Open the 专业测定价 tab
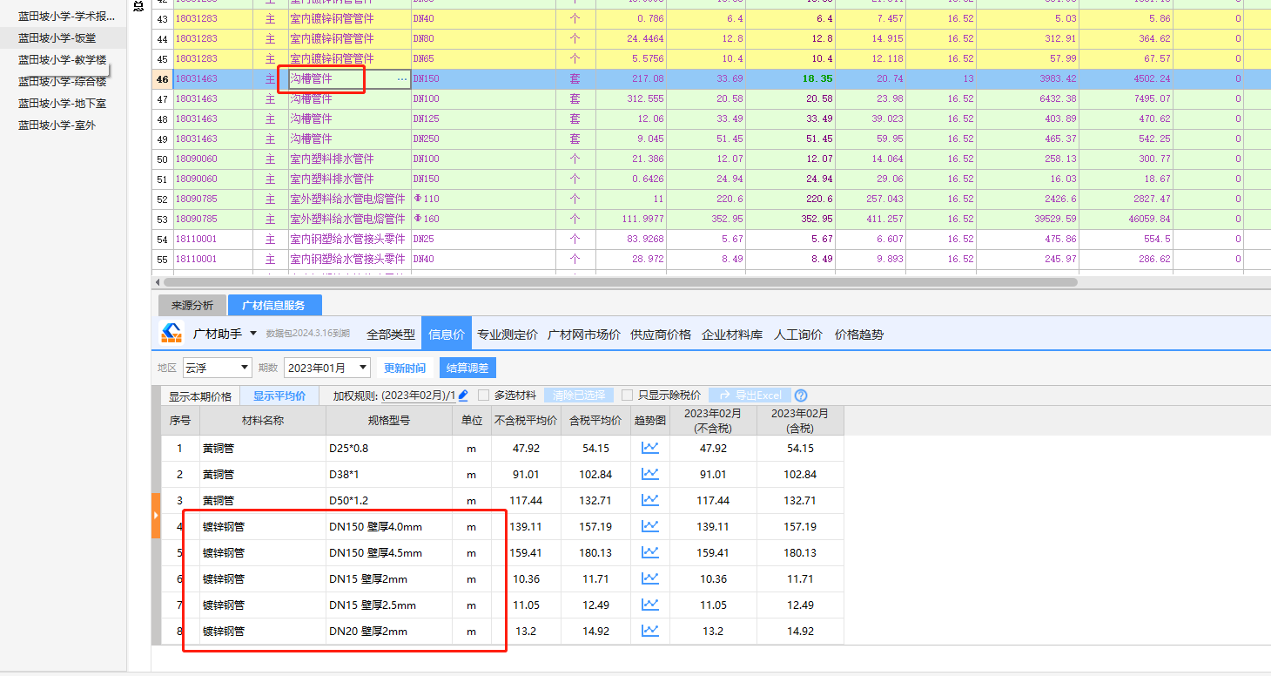This screenshot has width=1271, height=676. (508, 335)
